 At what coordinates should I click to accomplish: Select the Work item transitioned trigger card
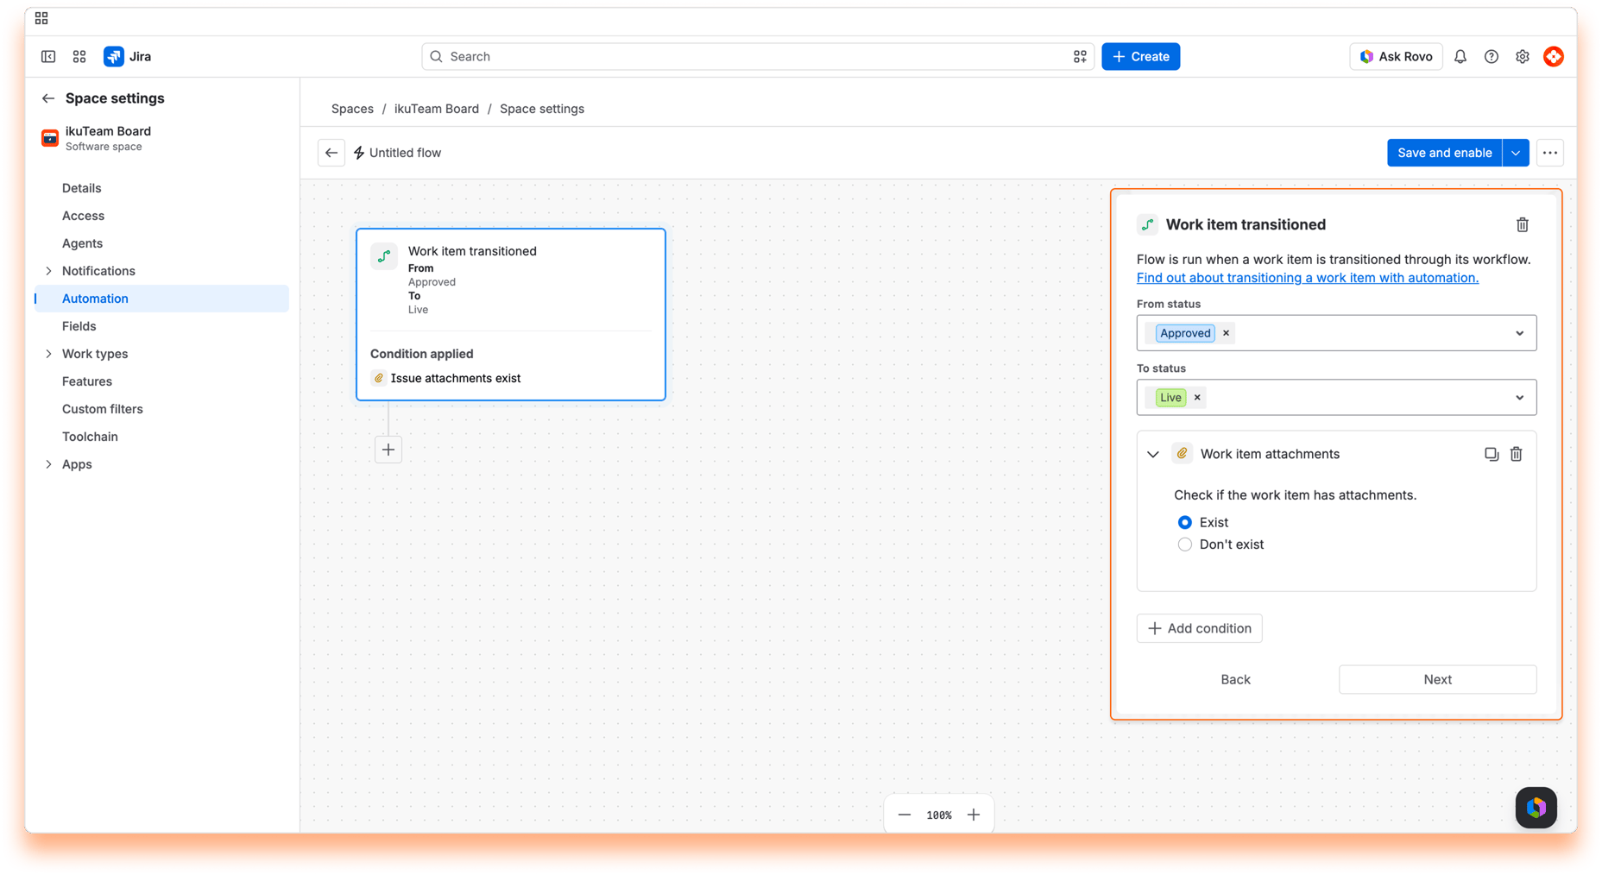pyautogui.click(x=511, y=314)
